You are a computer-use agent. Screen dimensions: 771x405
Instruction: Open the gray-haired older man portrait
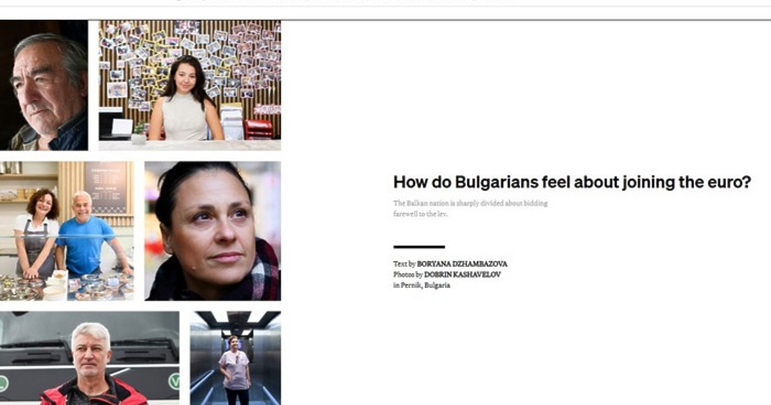point(44,85)
